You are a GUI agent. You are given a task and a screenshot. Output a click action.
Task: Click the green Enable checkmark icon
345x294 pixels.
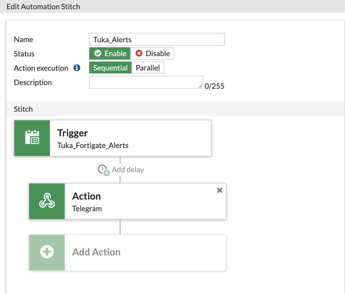(x=98, y=53)
